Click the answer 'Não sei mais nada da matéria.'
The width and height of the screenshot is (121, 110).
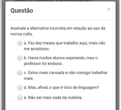tap(53, 97)
